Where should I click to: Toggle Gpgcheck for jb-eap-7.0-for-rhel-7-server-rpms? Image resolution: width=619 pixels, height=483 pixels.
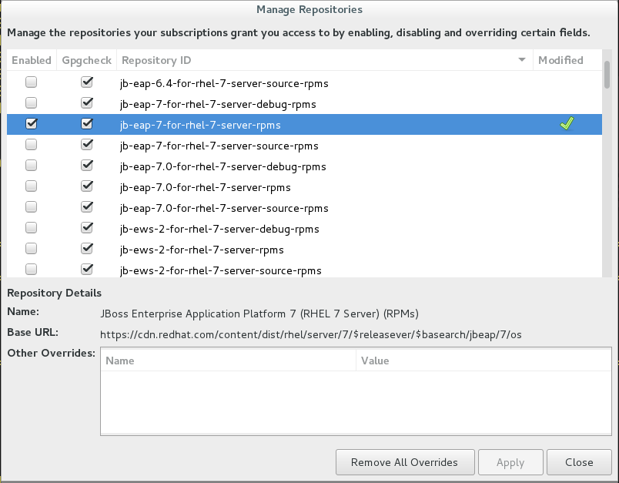point(87,186)
